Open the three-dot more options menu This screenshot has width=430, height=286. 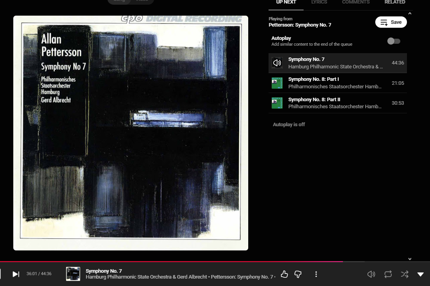pos(316,274)
